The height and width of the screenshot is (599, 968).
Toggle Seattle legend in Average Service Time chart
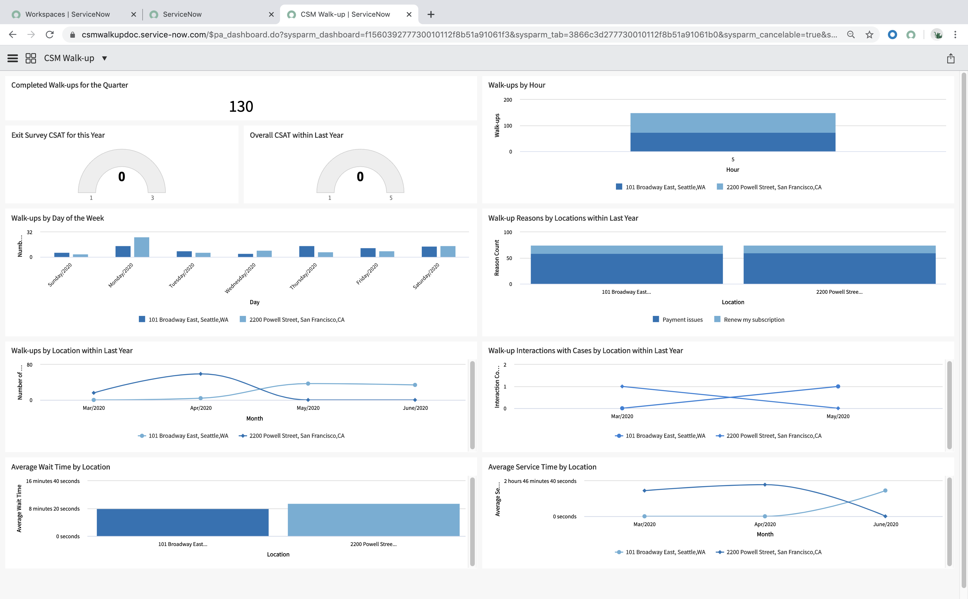660,552
